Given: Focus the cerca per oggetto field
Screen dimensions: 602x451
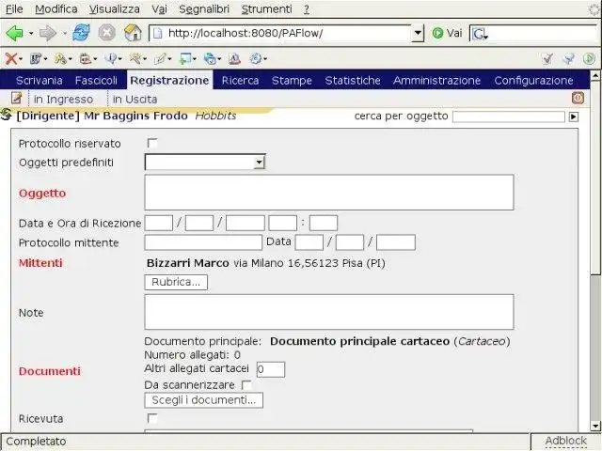Looking at the screenshot, I should [508, 117].
